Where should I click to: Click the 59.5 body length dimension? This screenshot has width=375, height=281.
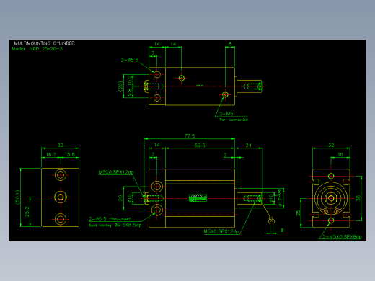200,146
